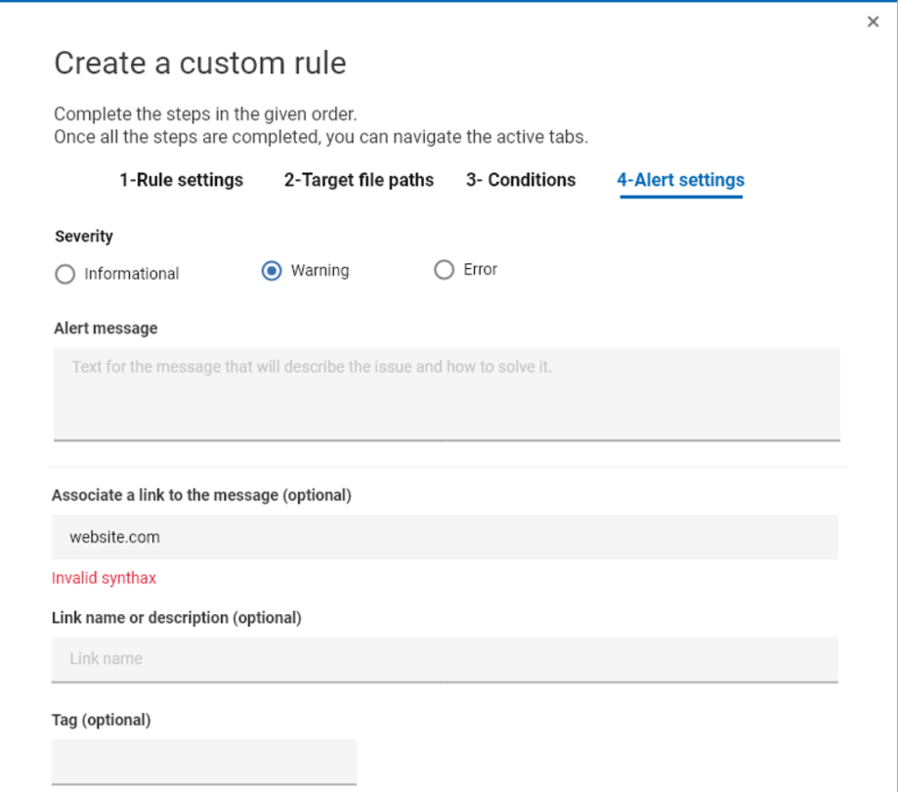The image size is (898, 792).
Task: Click the Create a custom rule heading
Action: [200, 64]
